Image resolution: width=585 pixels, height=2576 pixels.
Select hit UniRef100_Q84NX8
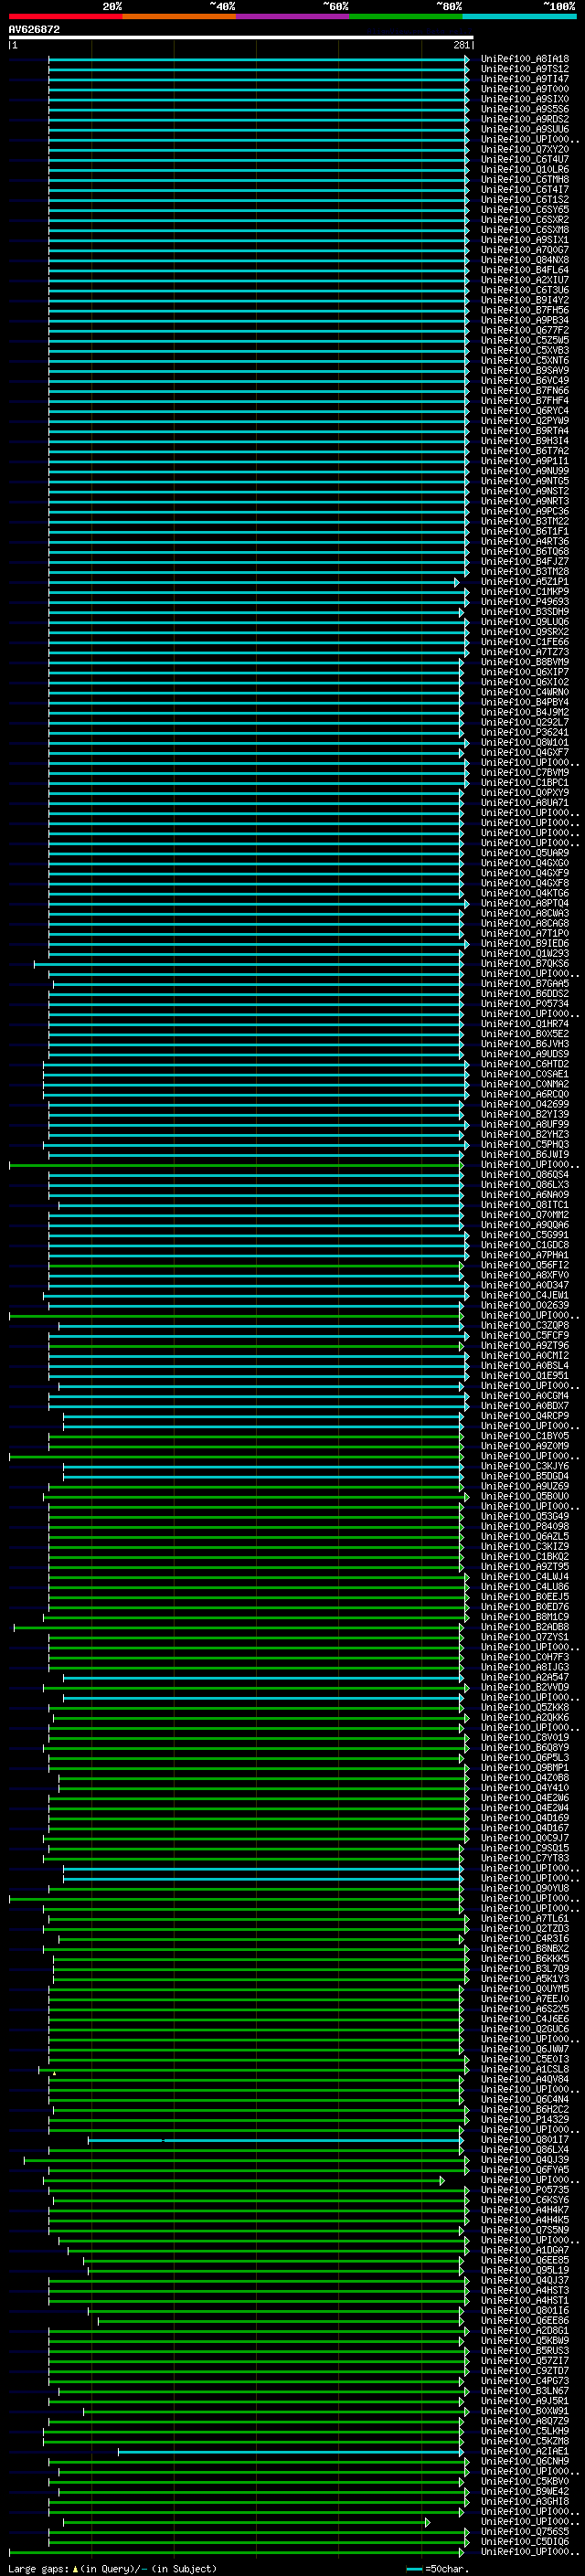[525, 260]
